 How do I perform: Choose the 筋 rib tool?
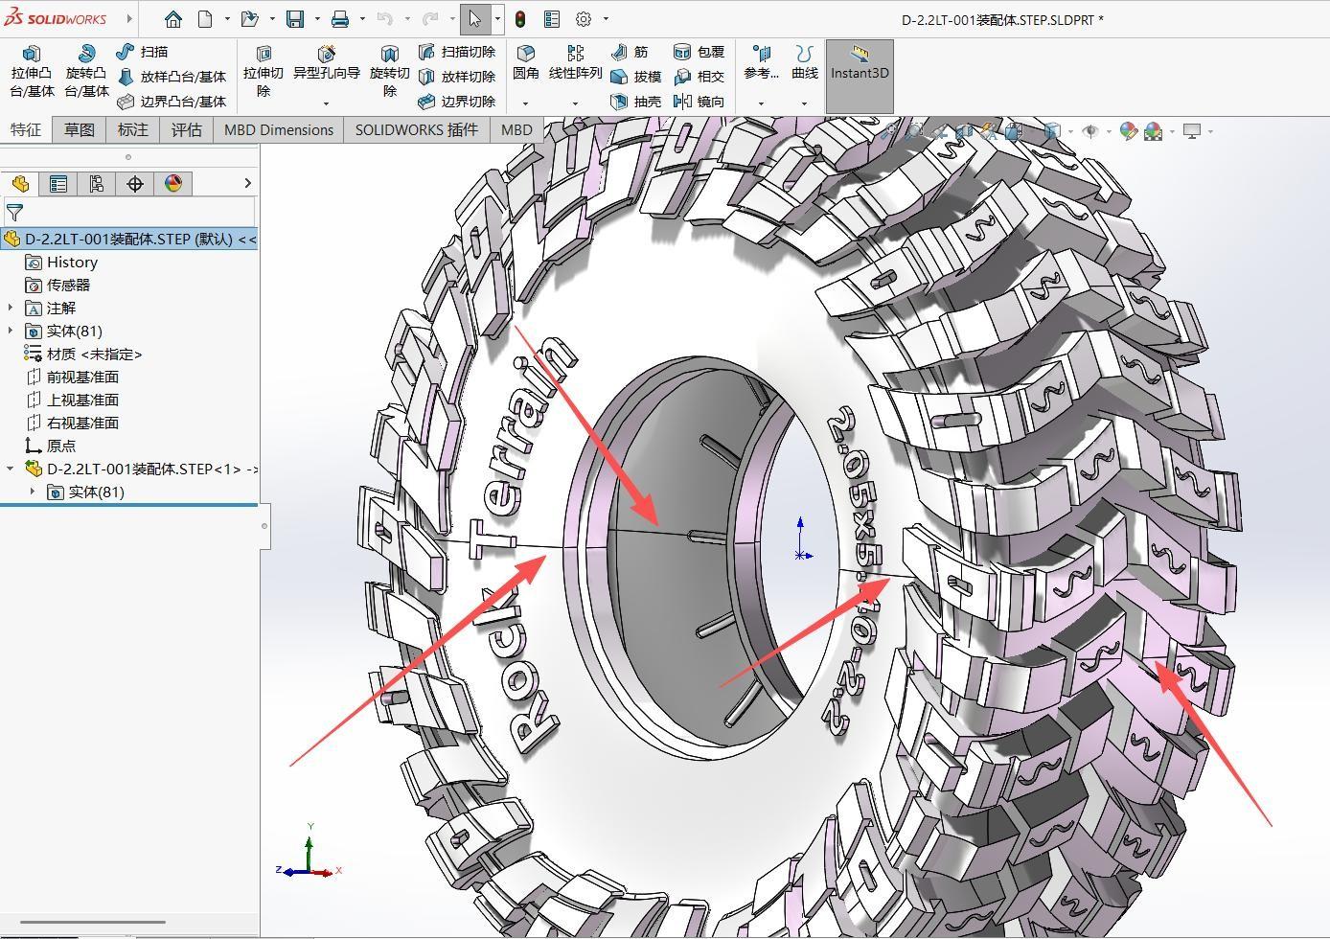point(630,52)
